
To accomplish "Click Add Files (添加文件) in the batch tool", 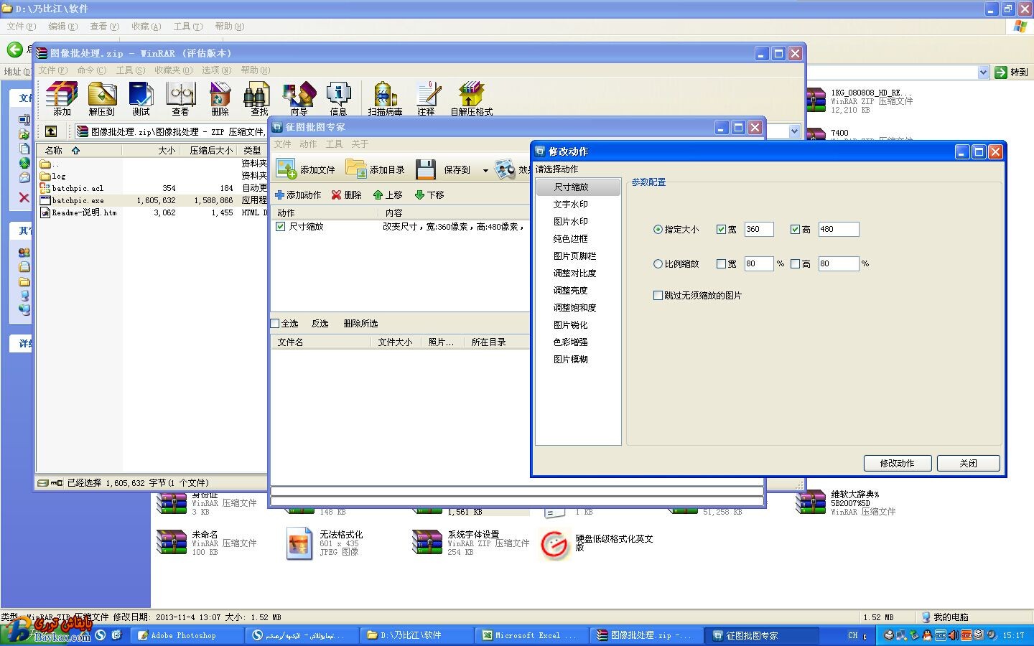I will [x=305, y=169].
